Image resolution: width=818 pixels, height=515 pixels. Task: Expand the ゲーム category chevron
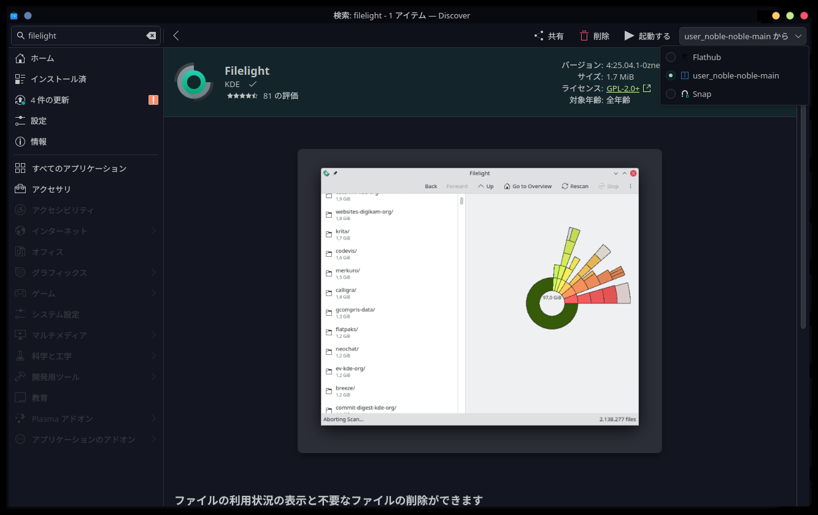[153, 293]
